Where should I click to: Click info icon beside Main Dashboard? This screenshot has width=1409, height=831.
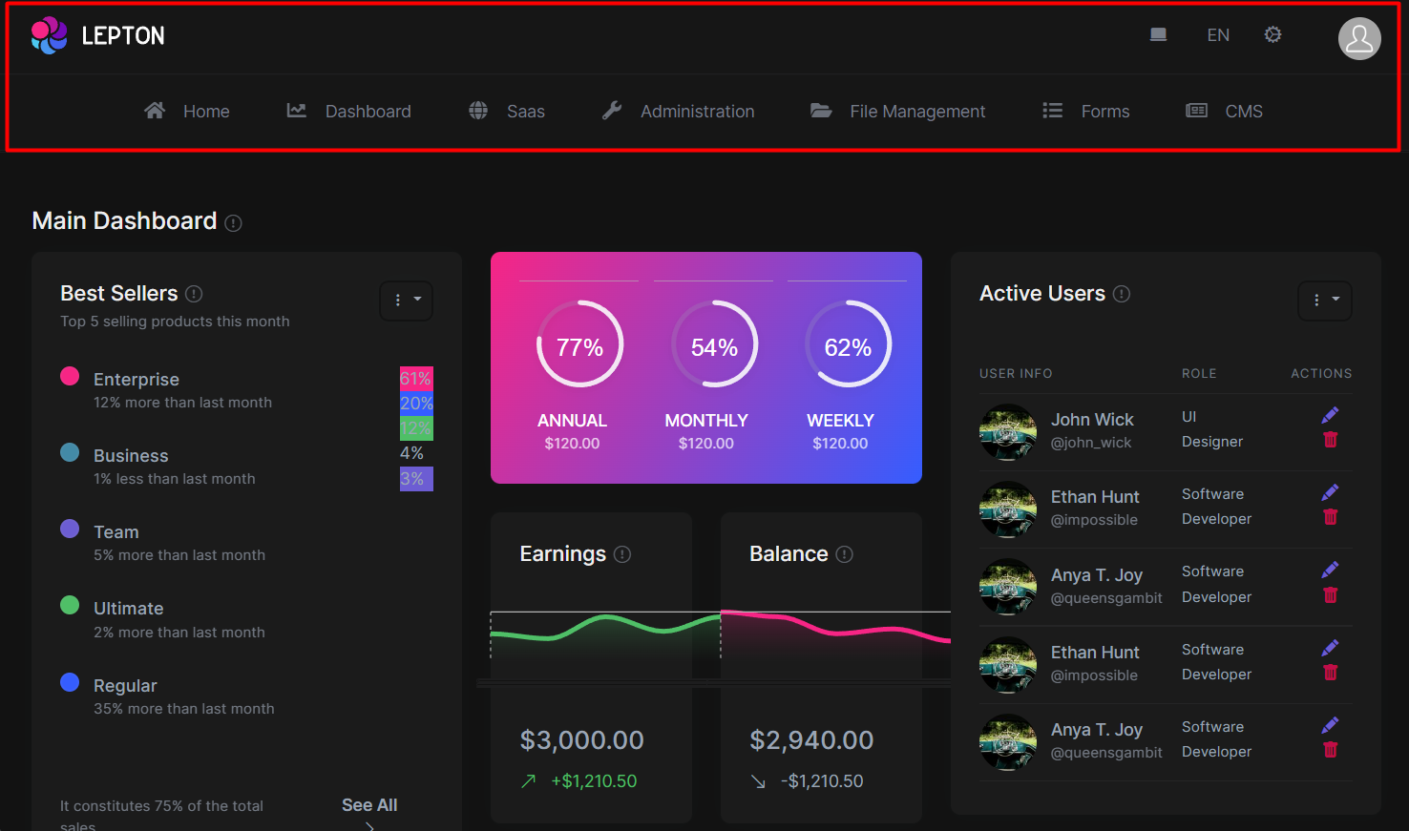point(233,223)
